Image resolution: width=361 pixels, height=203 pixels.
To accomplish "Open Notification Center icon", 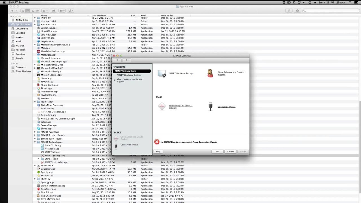I will click(356, 3).
